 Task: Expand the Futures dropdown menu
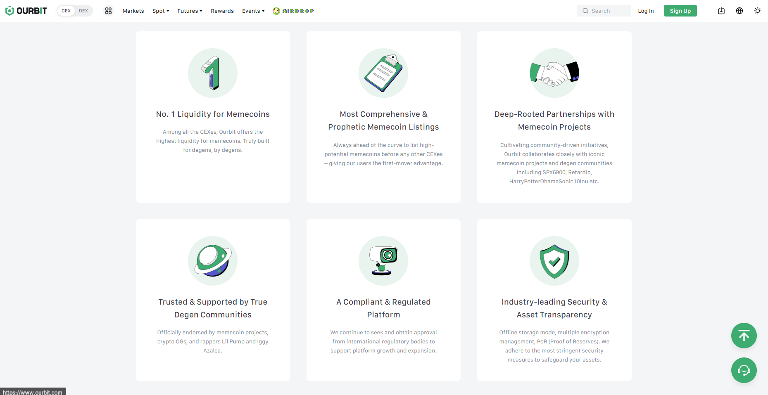pyautogui.click(x=190, y=11)
